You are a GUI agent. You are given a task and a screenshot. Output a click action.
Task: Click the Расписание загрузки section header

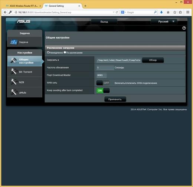pyautogui.click(x=115, y=48)
